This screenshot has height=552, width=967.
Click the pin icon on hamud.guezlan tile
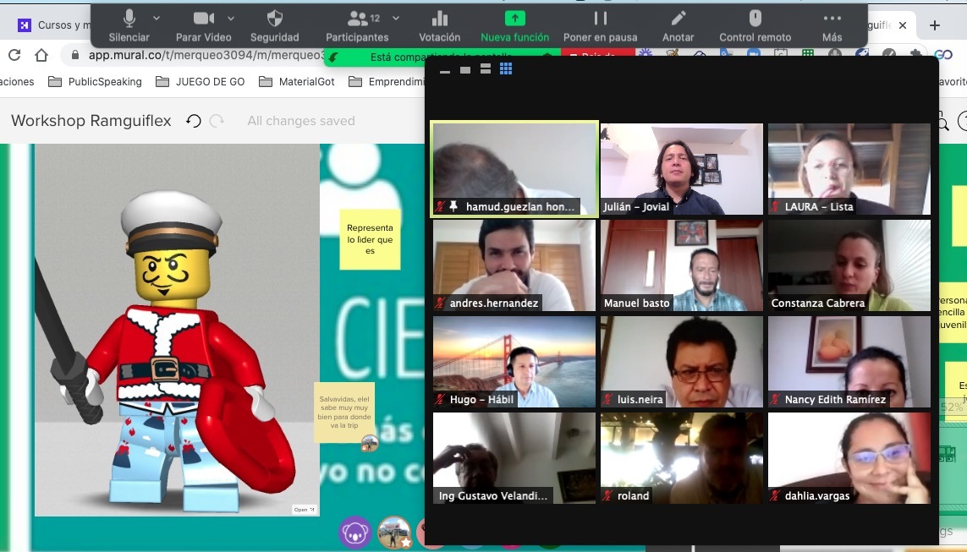tap(453, 206)
